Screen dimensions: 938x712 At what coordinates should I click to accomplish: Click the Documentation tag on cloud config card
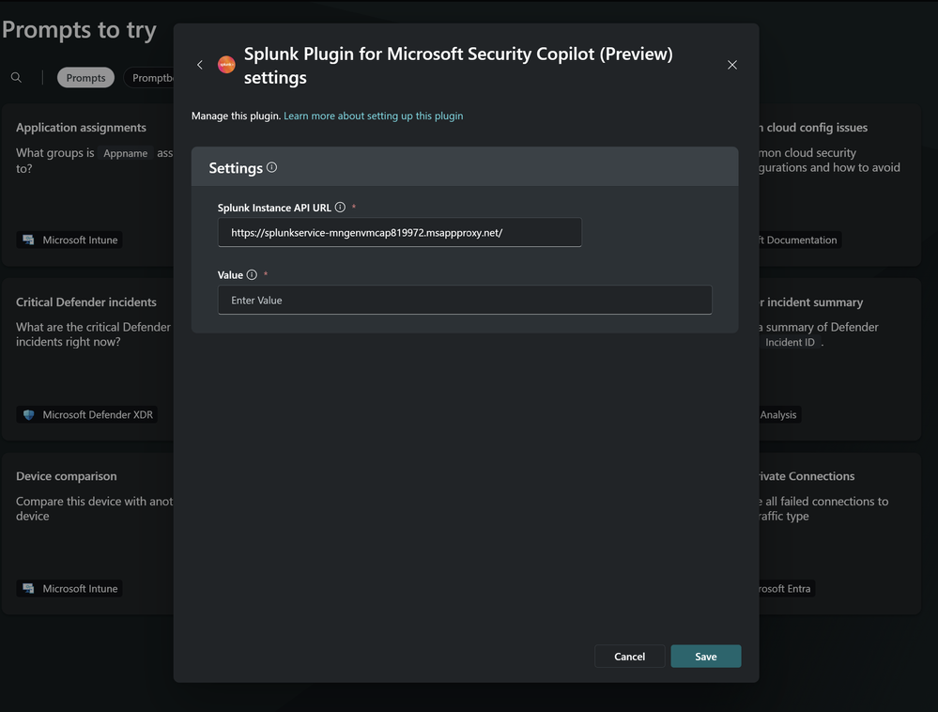800,240
